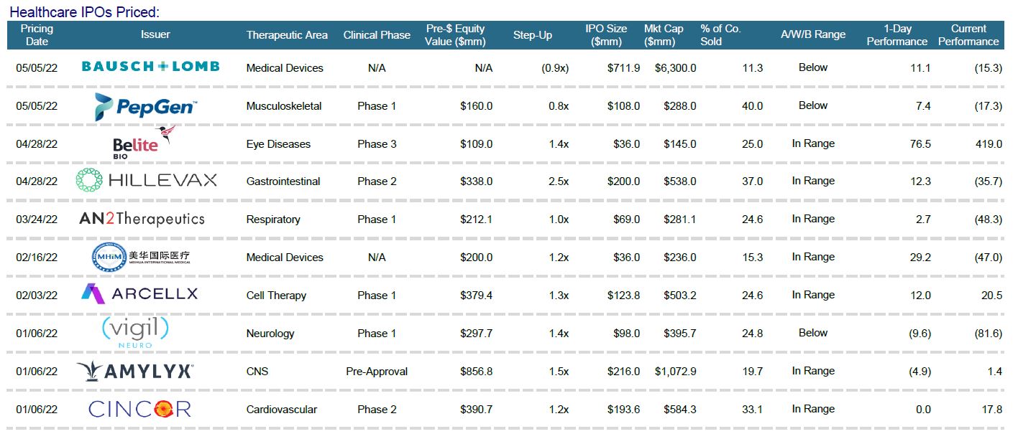Viewport: 1018px width, 439px height.
Task: Click the $6,300.0 market cap value
Action: pyautogui.click(x=675, y=68)
